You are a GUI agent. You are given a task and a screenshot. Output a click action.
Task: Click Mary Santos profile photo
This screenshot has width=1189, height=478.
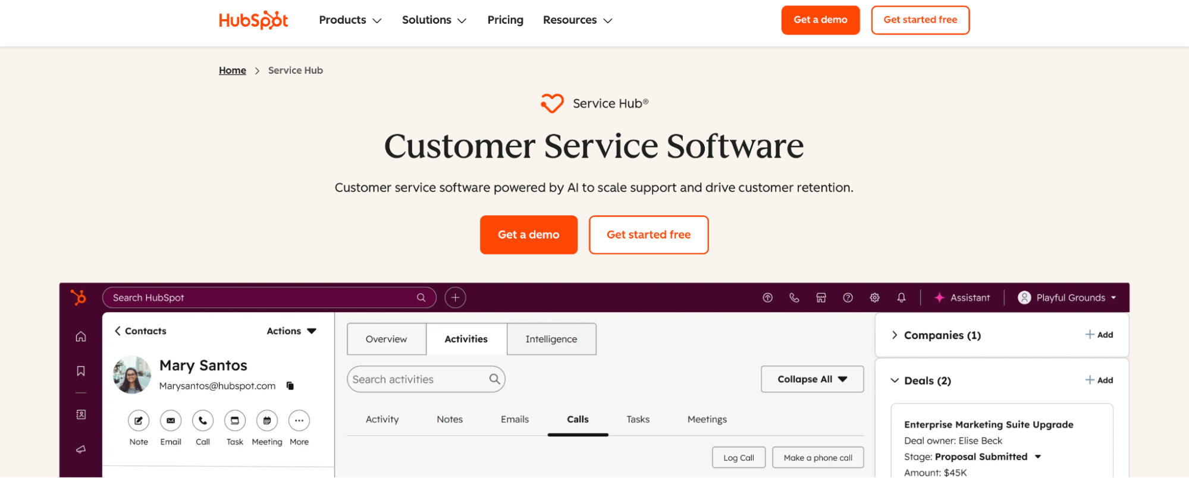(x=132, y=375)
